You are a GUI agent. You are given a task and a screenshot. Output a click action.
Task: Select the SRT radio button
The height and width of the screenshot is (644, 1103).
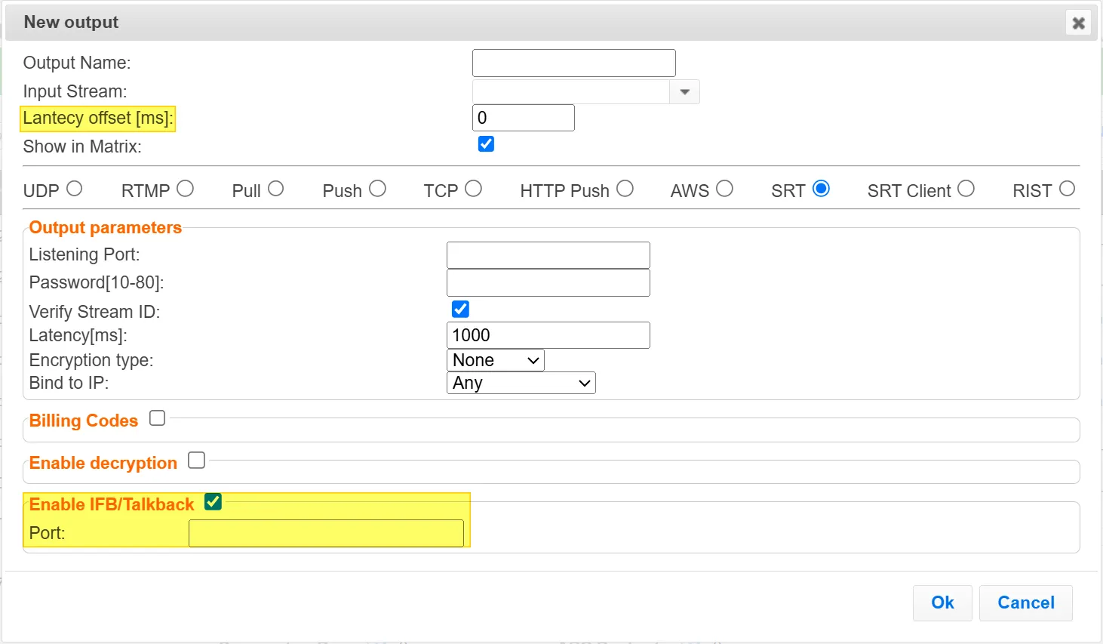point(821,189)
